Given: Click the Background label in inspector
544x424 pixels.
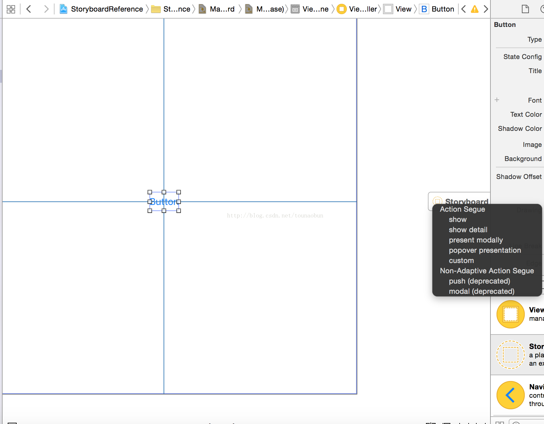Looking at the screenshot, I should 523,159.
